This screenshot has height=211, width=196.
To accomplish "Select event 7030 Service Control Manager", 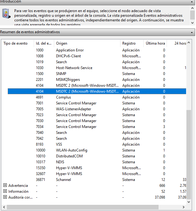I will (x=97, y=121).
